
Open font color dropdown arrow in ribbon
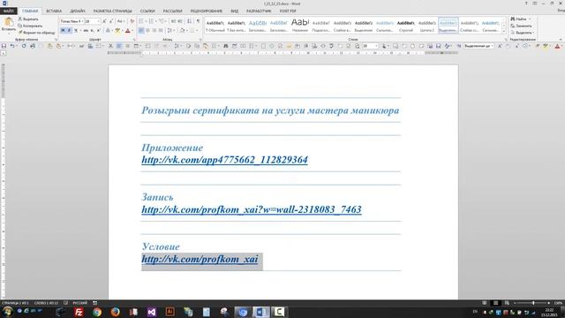click(x=132, y=31)
